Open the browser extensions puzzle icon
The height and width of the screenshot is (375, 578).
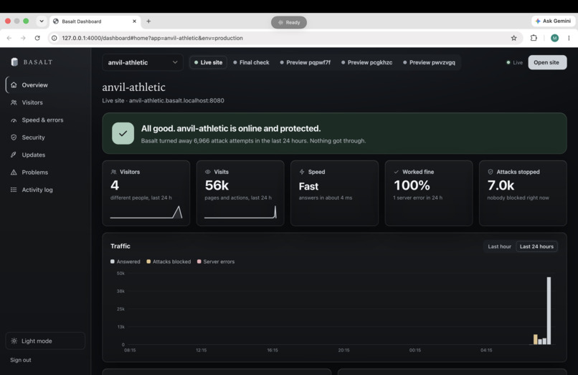click(x=534, y=38)
